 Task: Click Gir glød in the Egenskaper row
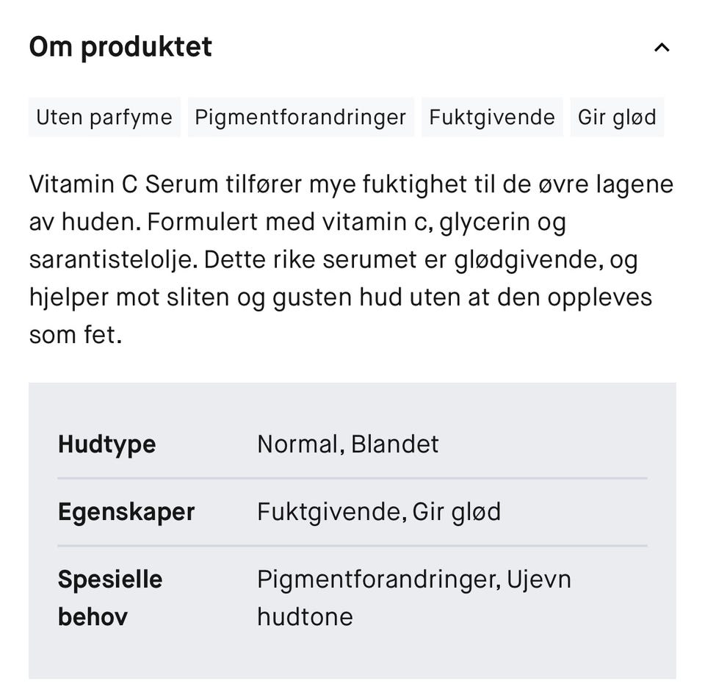pos(457,512)
